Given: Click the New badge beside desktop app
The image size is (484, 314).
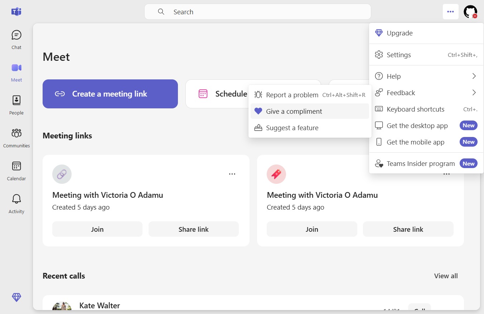Looking at the screenshot, I should pos(469,126).
